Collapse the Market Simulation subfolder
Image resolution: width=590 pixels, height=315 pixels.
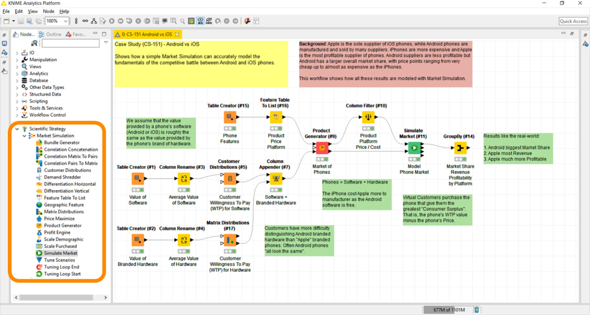tap(24, 136)
